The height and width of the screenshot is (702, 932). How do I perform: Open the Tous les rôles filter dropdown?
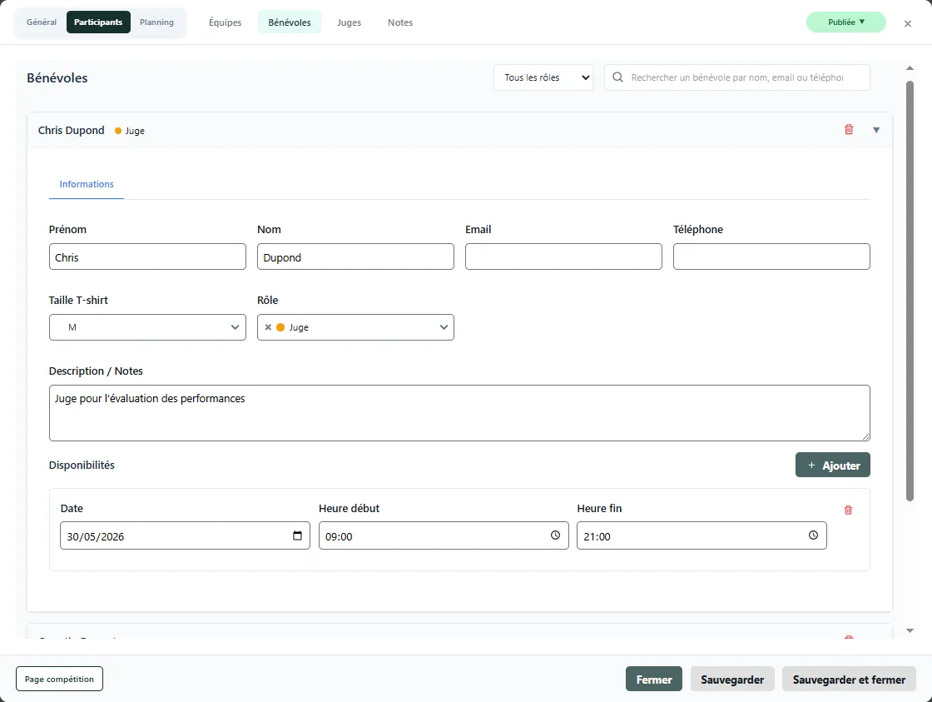(543, 77)
